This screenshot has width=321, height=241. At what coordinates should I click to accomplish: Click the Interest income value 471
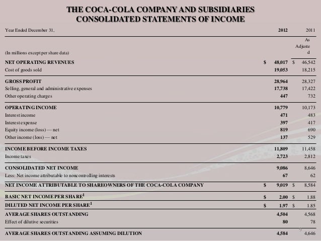tap(284, 115)
